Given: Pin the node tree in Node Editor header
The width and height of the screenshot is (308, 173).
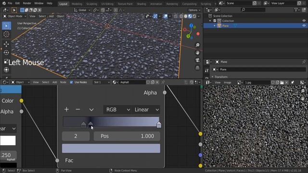Looking at the screenshot, I should pos(163,82).
